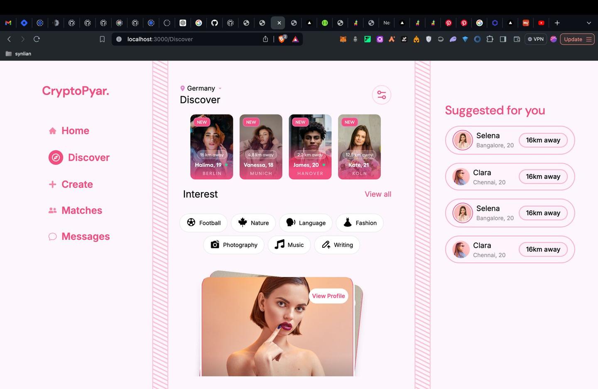This screenshot has width=598, height=389.
Task: Open Halima, 19 Berlin profile card
Action: coord(212,147)
